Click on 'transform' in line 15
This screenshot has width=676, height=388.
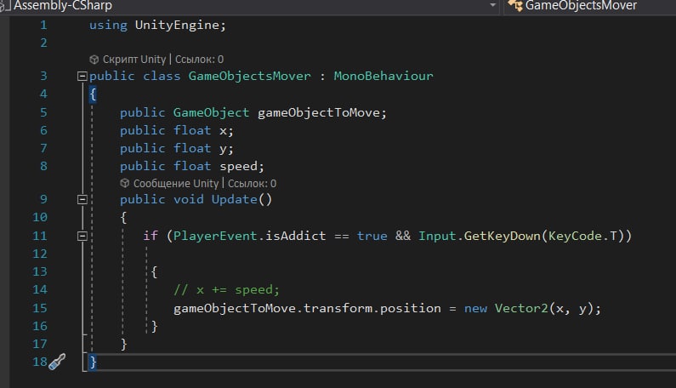(338, 308)
